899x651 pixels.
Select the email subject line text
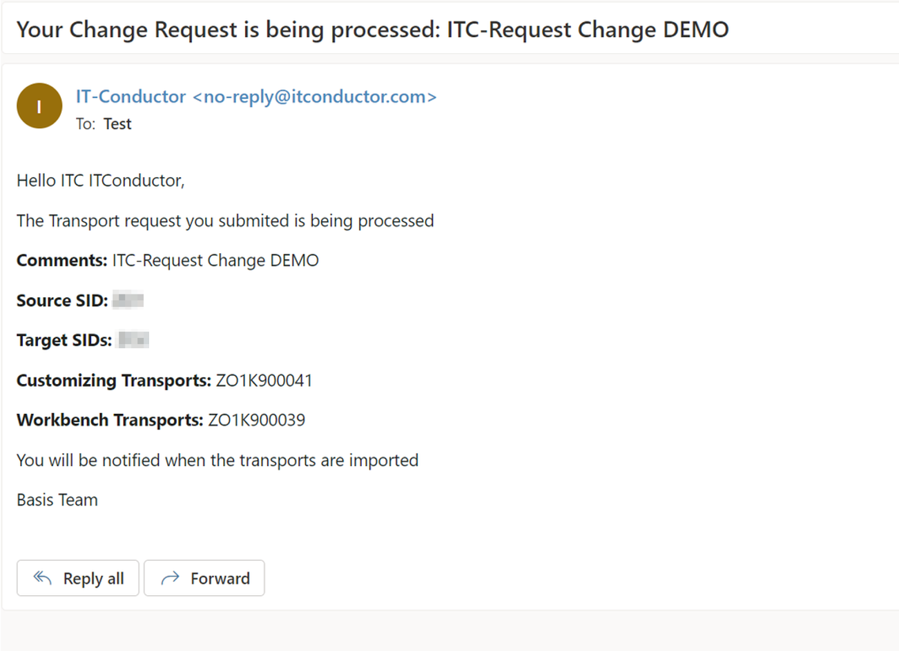click(373, 30)
